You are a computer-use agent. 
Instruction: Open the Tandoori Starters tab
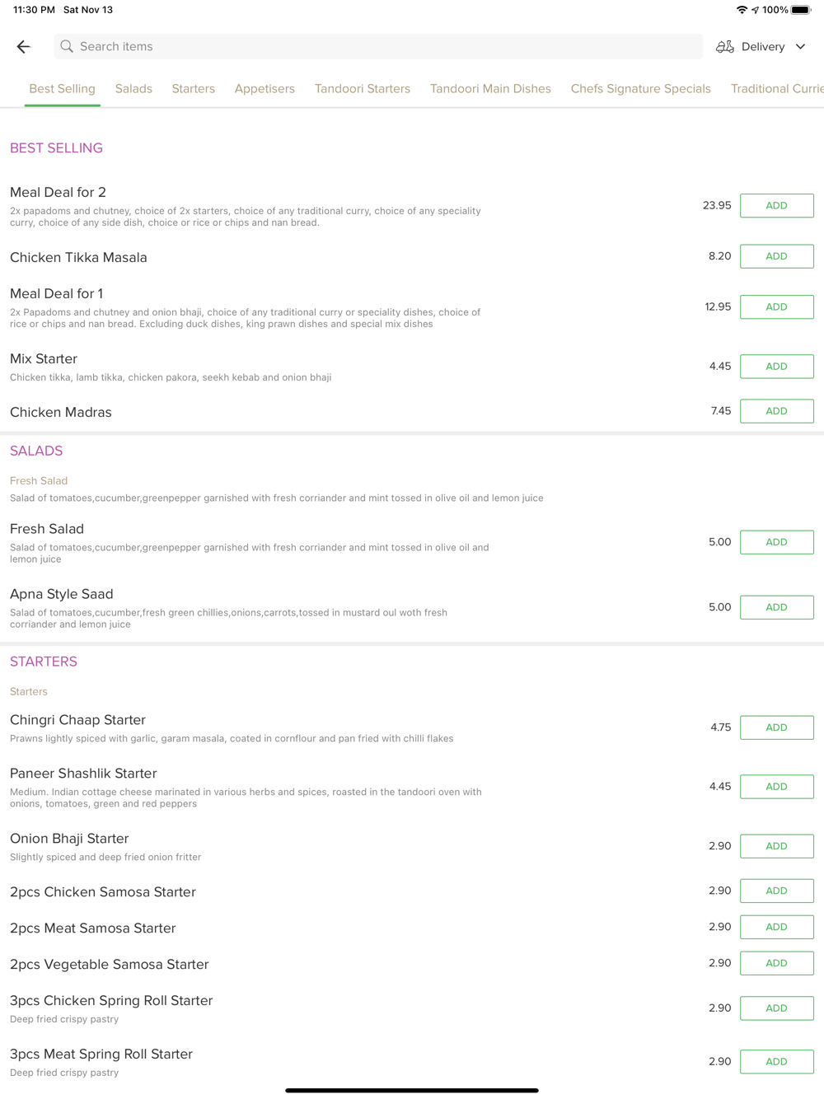click(362, 89)
